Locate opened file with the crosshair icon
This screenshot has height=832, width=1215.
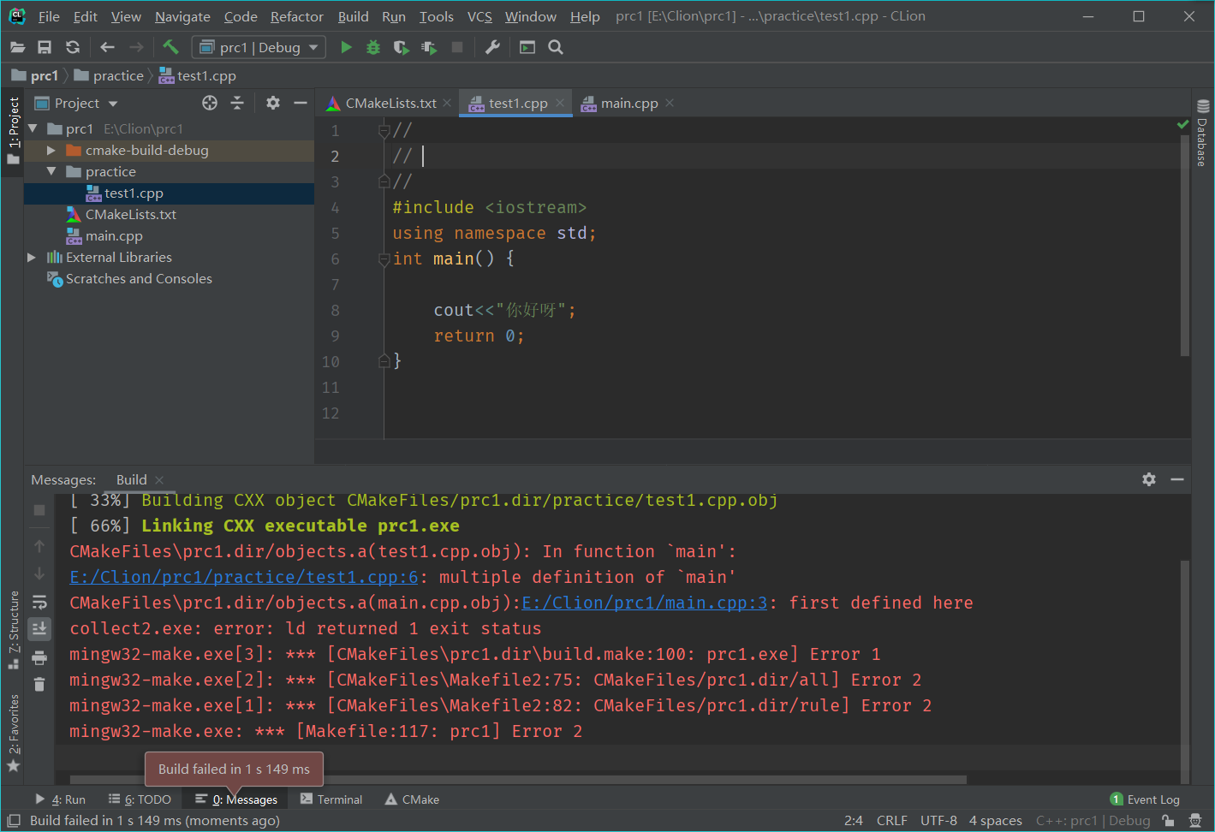[209, 102]
